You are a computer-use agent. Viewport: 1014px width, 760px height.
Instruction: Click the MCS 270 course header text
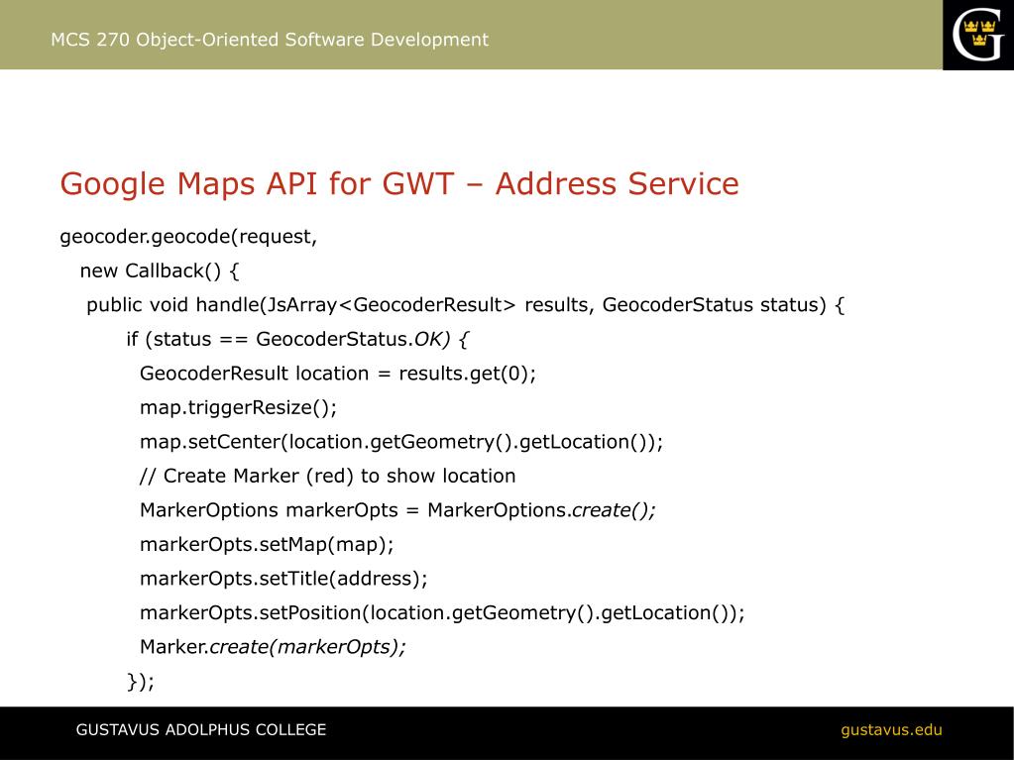click(x=270, y=40)
